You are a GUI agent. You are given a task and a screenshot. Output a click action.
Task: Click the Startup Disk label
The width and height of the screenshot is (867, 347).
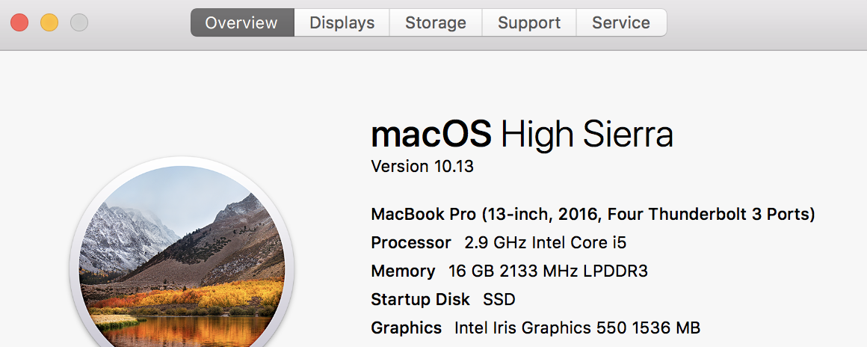pos(420,300)
